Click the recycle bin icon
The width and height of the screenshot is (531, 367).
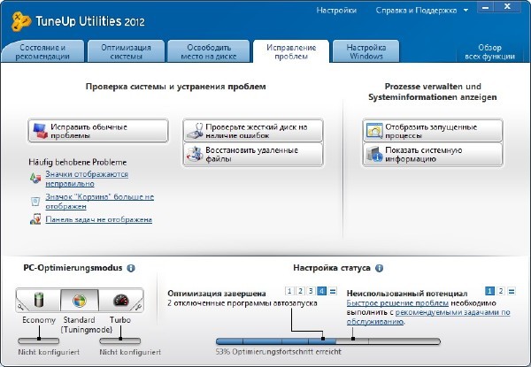click(35, 202)
